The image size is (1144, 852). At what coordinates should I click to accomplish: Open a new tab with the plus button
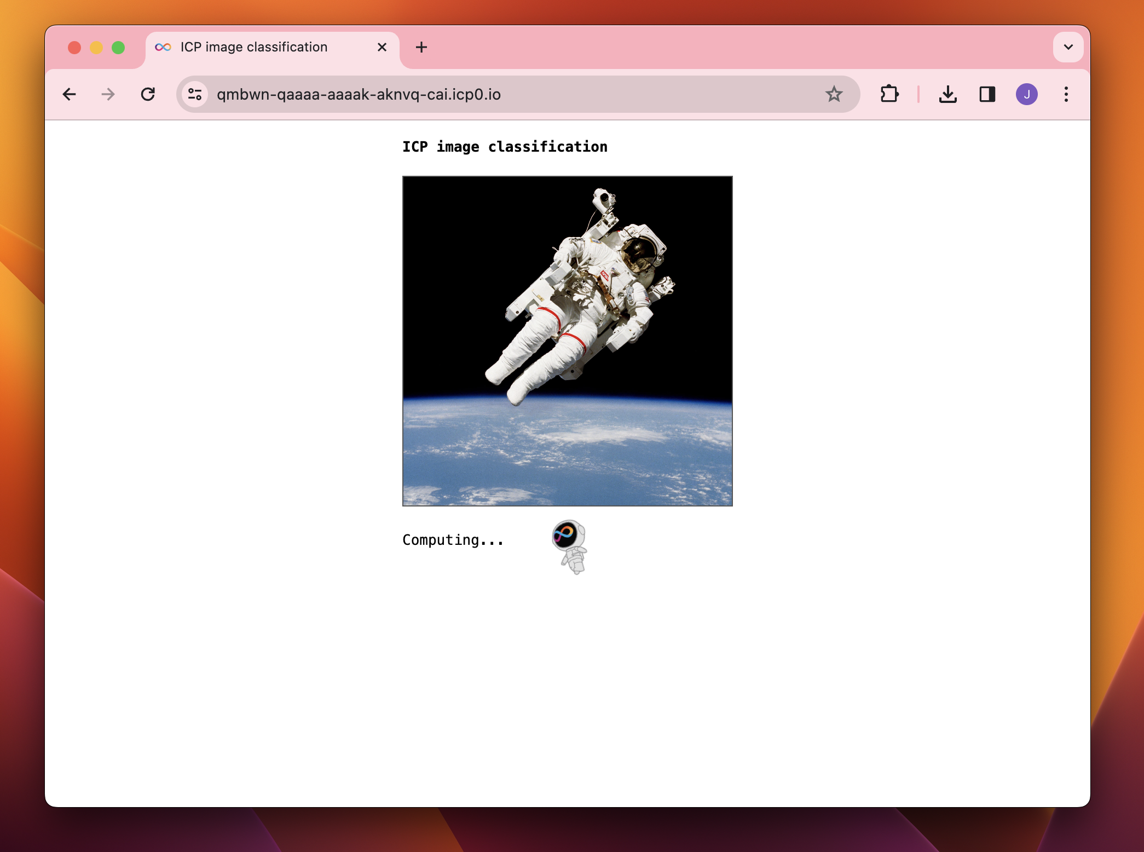(x=421, y=47)
